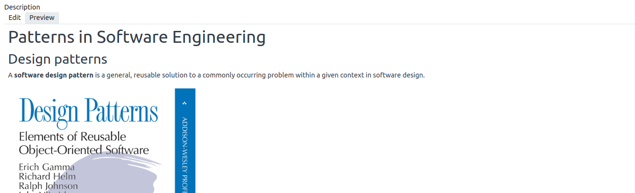The width and height of the screenshot is (635, 193).
Task: Switch to the Edit tab
Action: (x=14, y=18)
